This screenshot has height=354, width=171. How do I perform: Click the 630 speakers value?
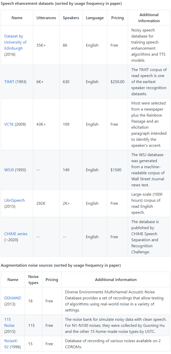[66, 82]
